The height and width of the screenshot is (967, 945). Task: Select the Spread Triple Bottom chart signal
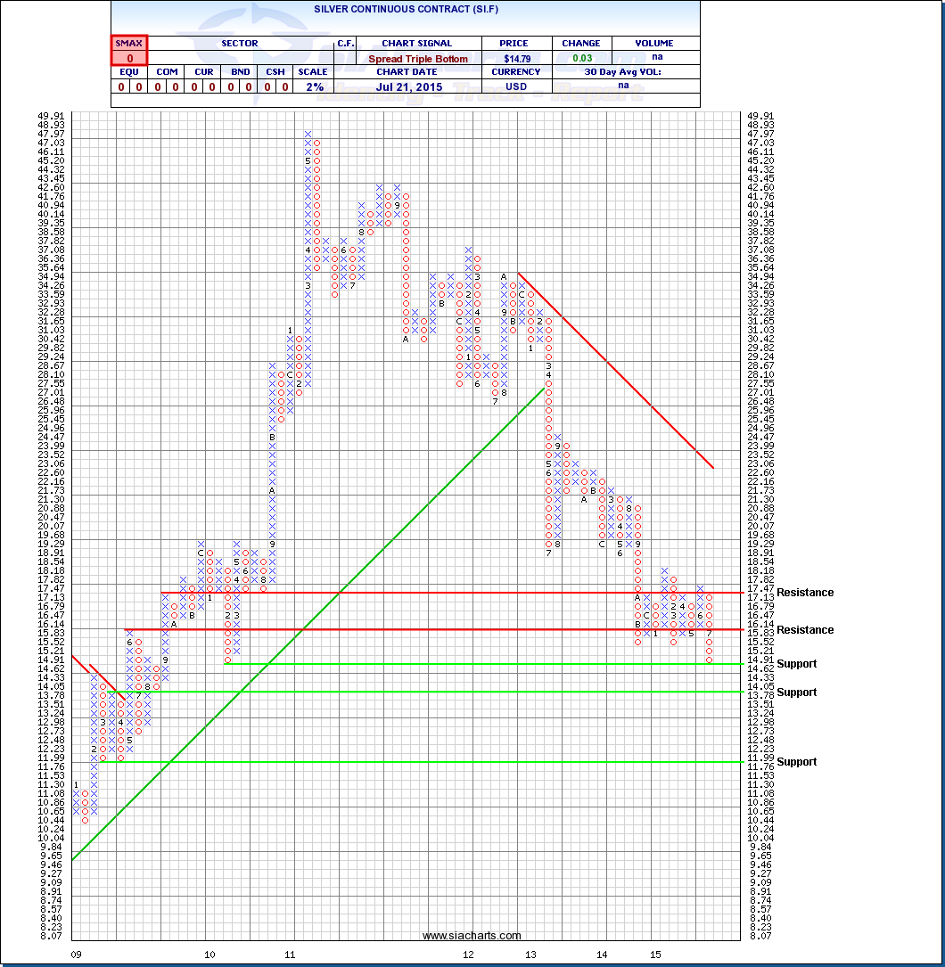[418, 59]
